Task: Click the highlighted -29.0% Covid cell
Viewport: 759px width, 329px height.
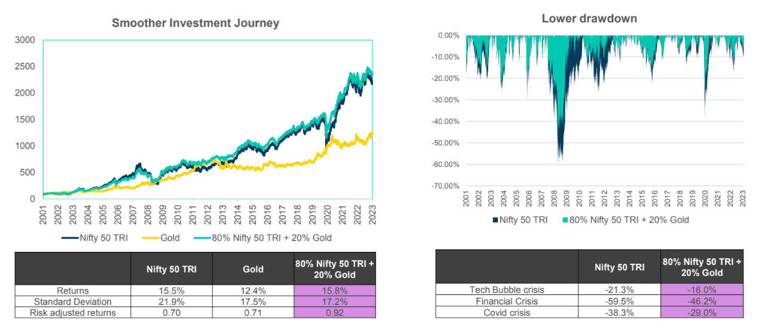Action: (702, 312)
